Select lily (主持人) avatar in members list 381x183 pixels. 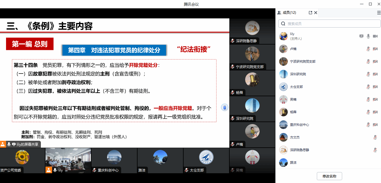coord(283,36)
